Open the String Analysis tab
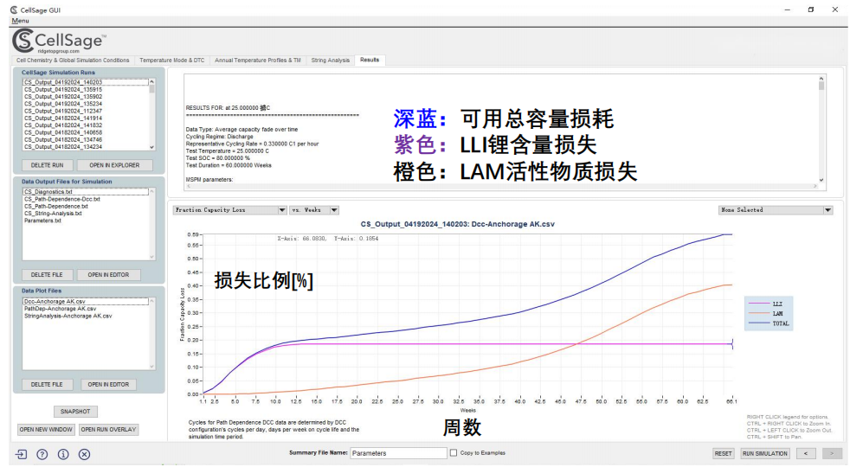 [x=330, y=61]
